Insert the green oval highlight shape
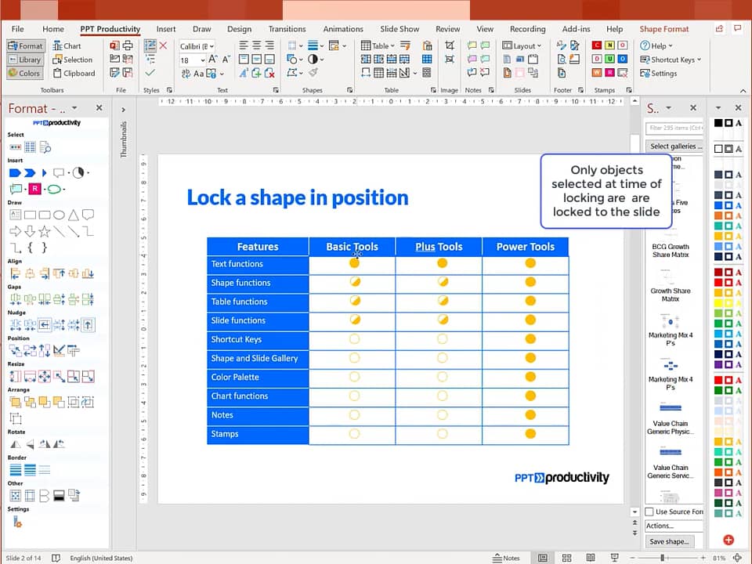The width and height of the screenshot is (752, 564). point(54,189)
